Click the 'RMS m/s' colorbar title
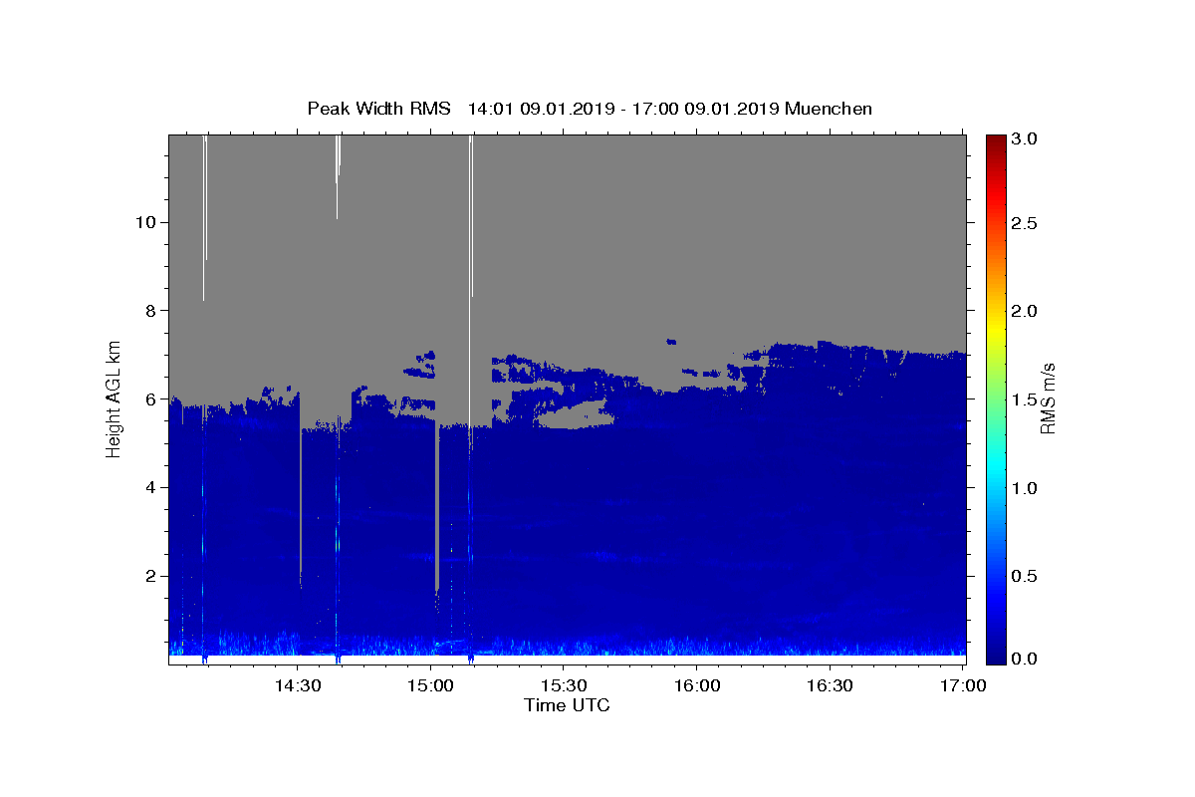This screenshot has width=1195, height=797. pyautogui.click(x=1048, y=398)
